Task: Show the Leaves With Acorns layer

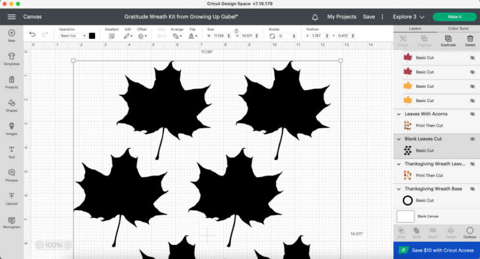Action: tap(472, 114)
